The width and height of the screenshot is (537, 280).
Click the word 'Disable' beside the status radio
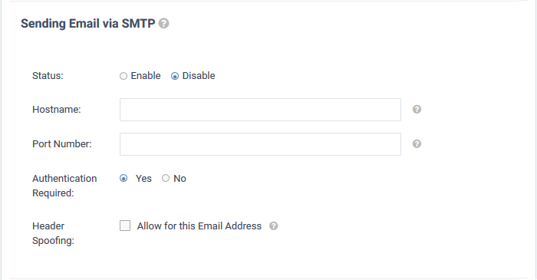199,76
